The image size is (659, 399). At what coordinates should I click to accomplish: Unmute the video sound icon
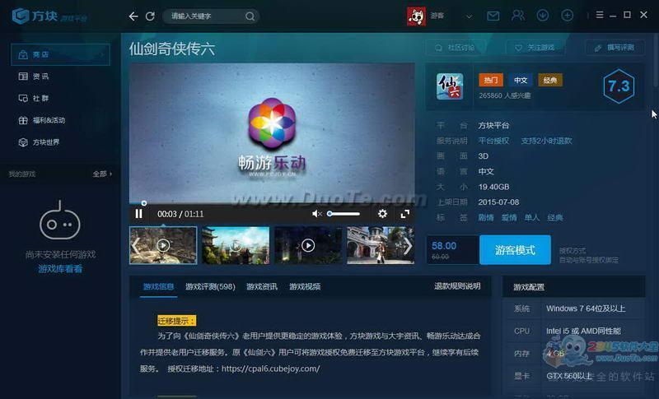coord(317,214)
